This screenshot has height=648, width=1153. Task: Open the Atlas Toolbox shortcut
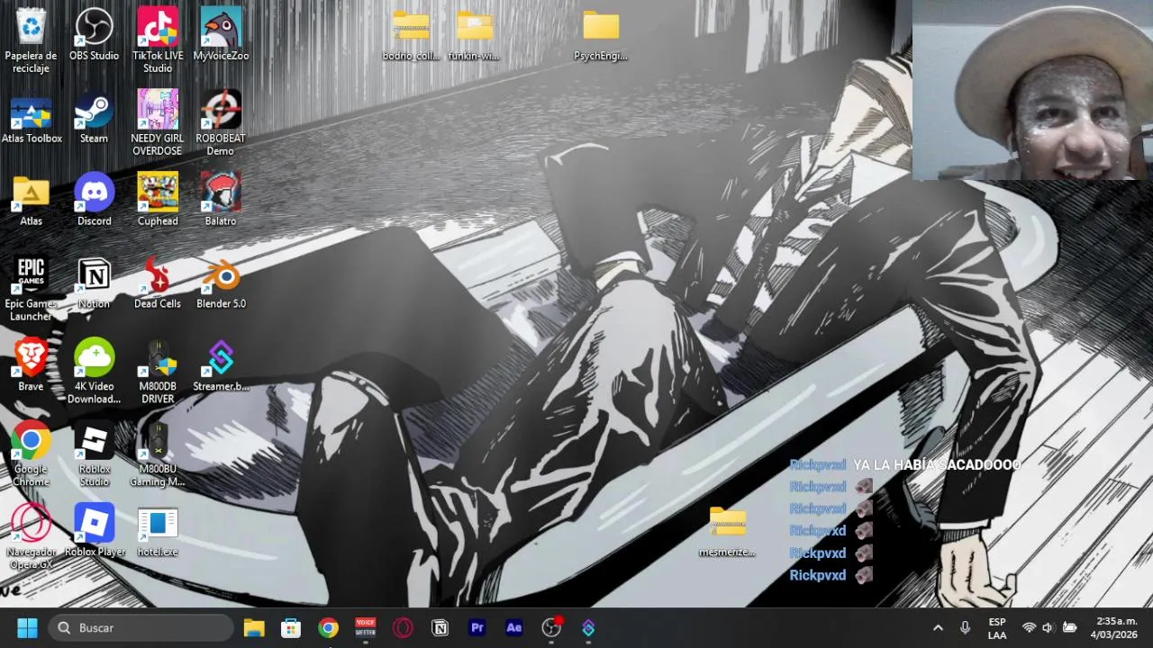(32, 117)
